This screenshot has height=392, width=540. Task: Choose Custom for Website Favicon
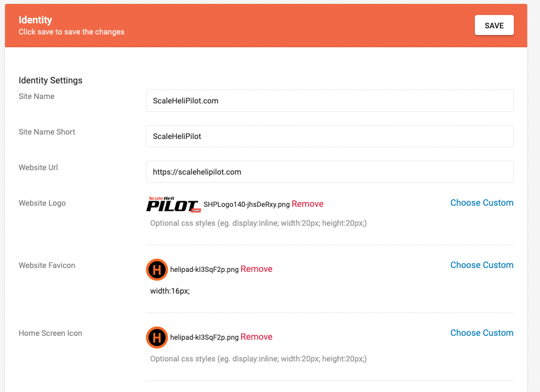tap(482, 265)
